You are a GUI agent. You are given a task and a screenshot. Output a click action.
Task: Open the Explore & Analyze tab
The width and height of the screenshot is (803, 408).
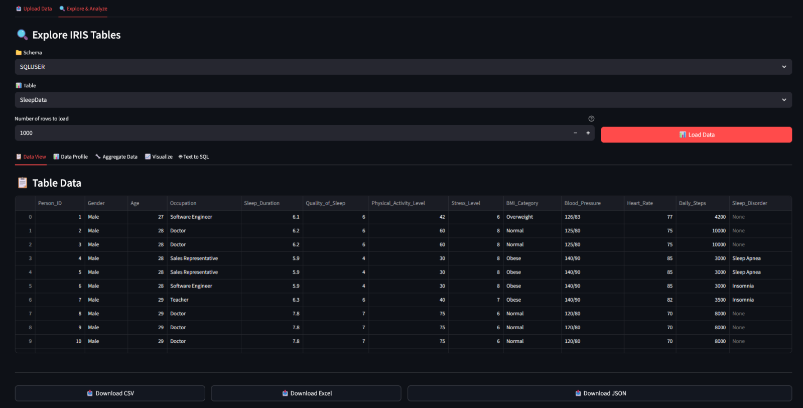click(83, 9)
